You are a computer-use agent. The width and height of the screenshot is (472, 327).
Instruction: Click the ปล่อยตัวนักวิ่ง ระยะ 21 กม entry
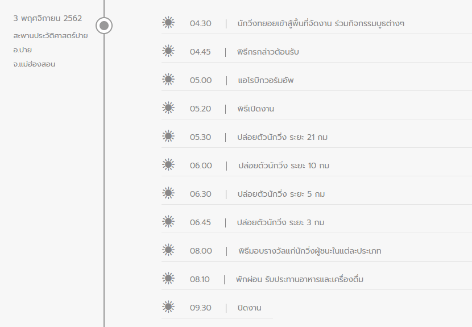pos(283,137)
